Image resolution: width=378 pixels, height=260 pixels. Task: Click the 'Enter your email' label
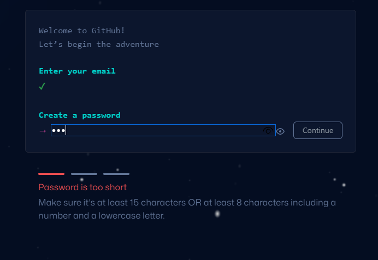point(77,71)
